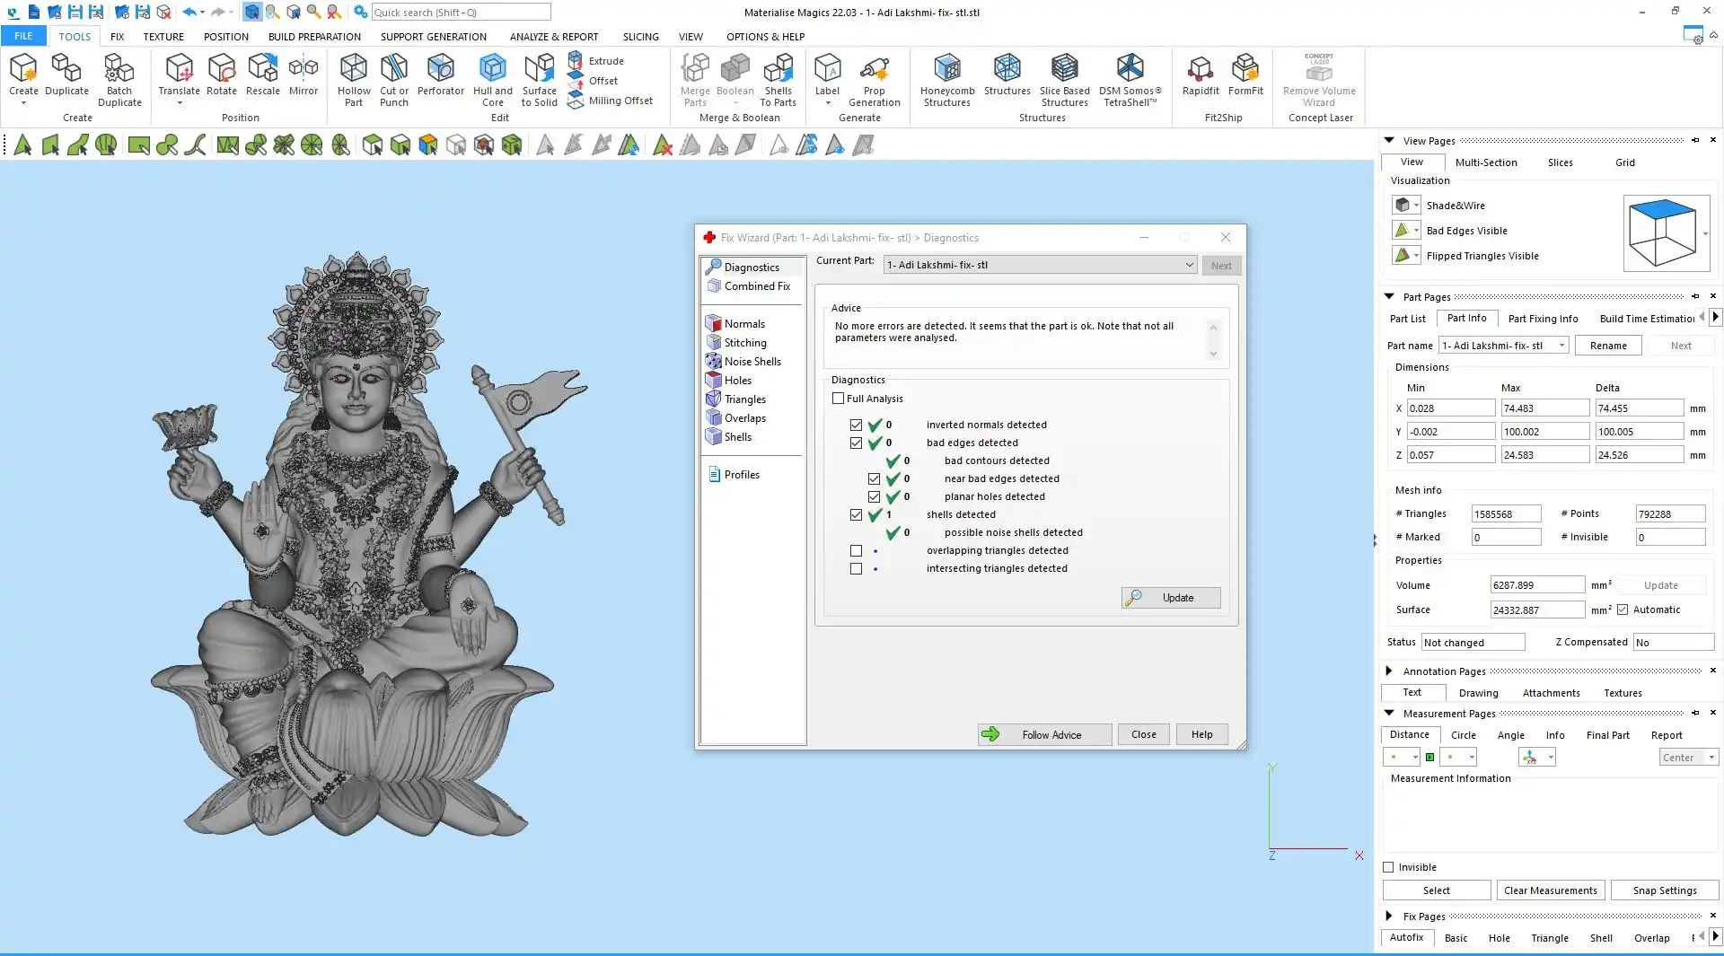Open Noise Shells in Fix Wizard sidebar
Viewport: 1724px width, 956px height.
[x=752, y=362]
